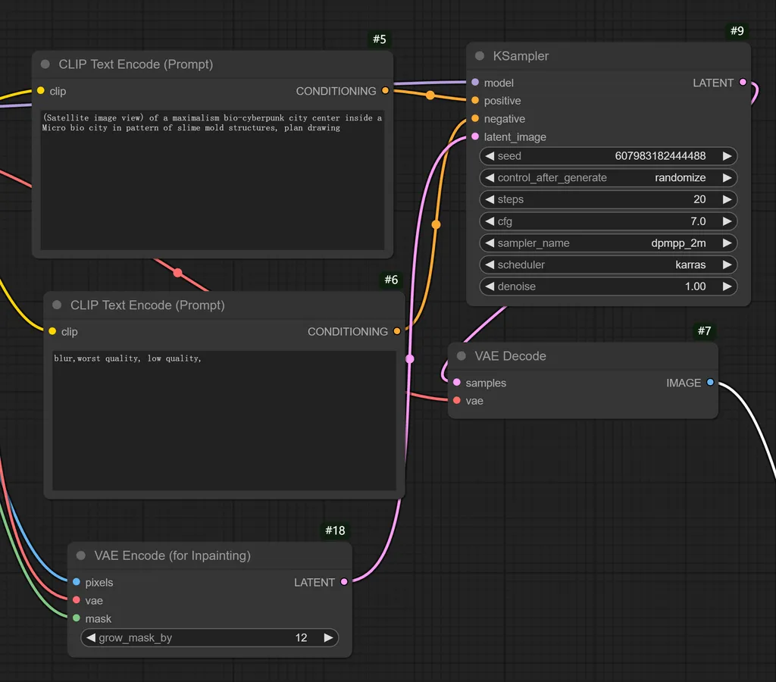This screenshot has height=682, width=776.
Task: Toggle collapse dot on CLIP Text Encode node #6
Action: [57, 305]
